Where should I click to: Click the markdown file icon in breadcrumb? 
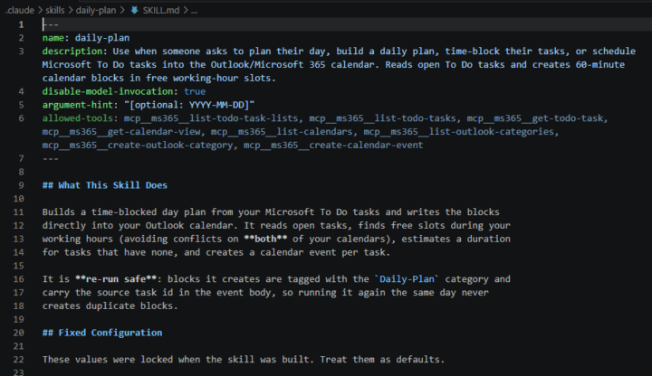[x=134, y=10]
